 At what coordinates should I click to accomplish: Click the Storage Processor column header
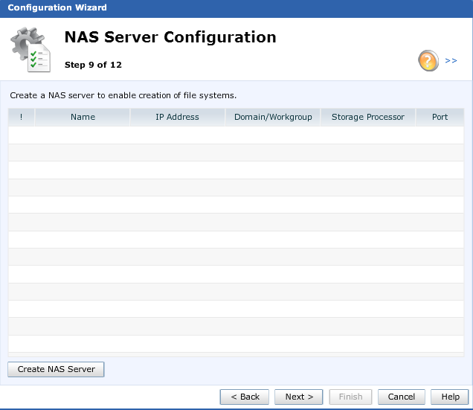[367, 117]
